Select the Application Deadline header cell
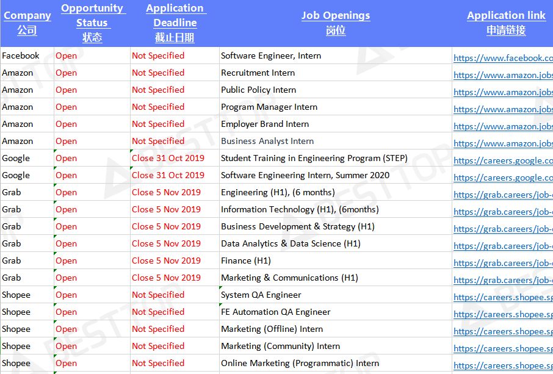Screen dimensions: 553x374 point(175,23)
